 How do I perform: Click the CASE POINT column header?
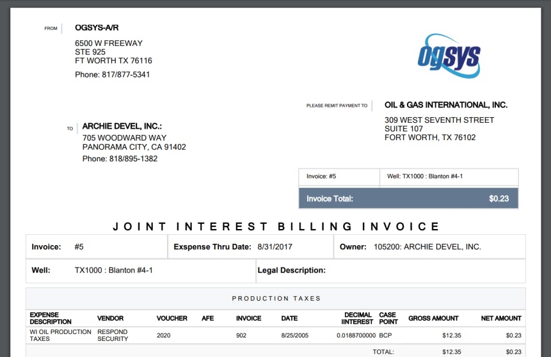[389, 319]
